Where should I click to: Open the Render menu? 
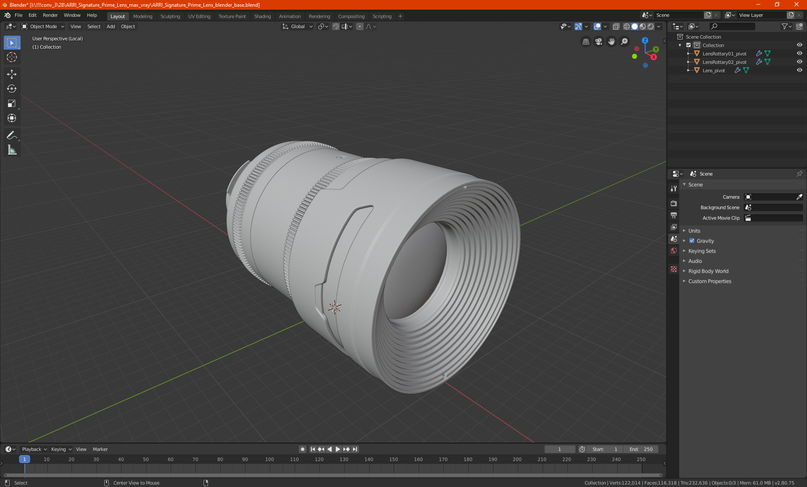[x=50, y=15]
